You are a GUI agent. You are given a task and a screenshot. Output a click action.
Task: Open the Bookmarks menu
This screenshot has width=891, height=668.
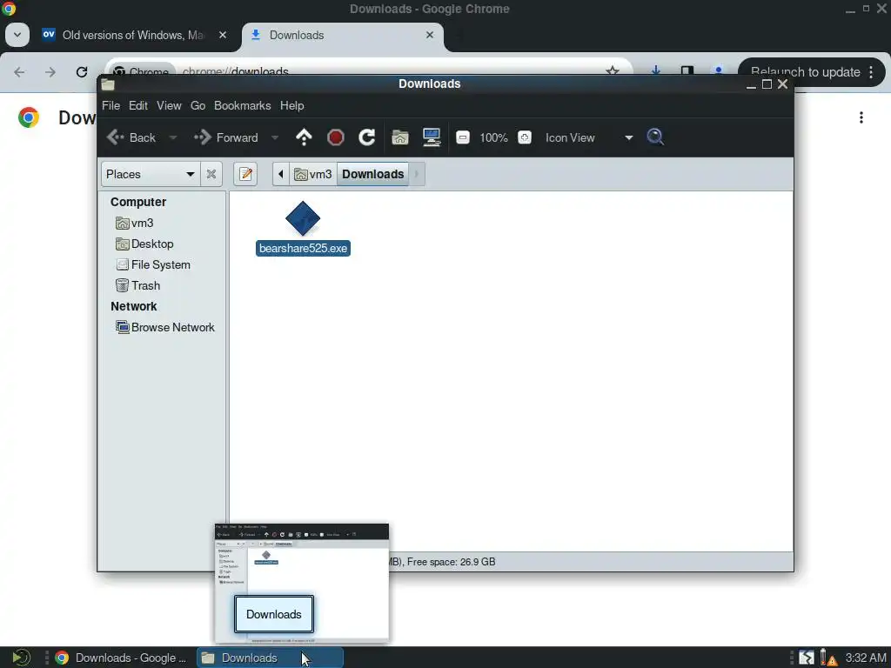tap(242, 105)
